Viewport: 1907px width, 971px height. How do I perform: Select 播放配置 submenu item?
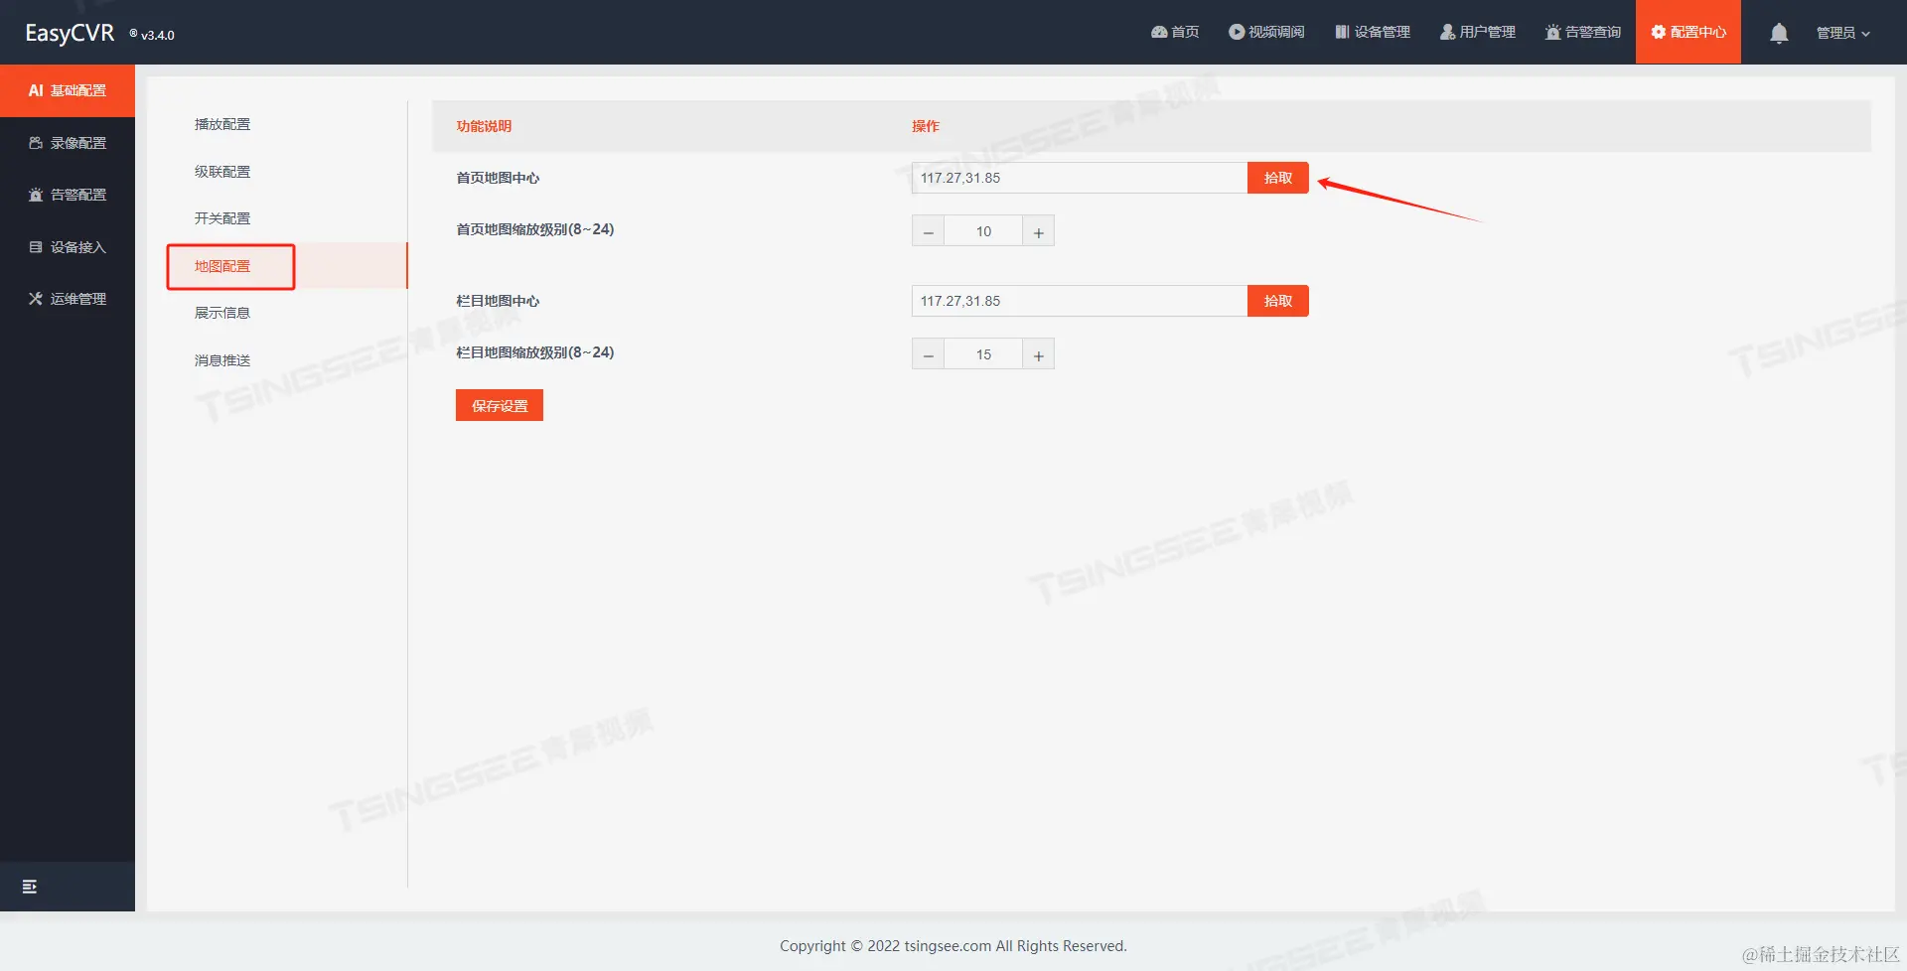(x=222, y=124)
